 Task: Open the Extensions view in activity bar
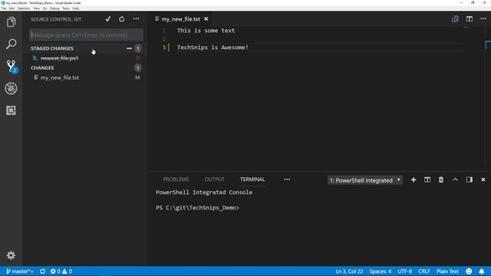point(11,110)
